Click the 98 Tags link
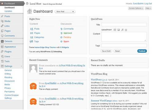 coord(34,41)
